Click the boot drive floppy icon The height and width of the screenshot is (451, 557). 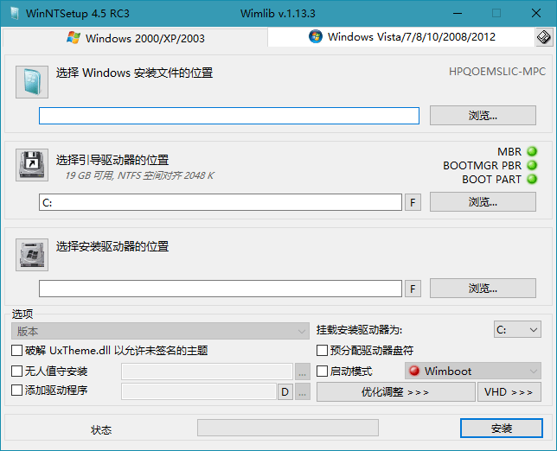pyautogui.click(x=32, y=165)
